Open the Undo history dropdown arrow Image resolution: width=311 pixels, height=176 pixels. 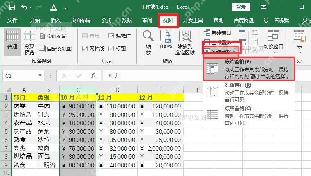click(x=30, y=7)
